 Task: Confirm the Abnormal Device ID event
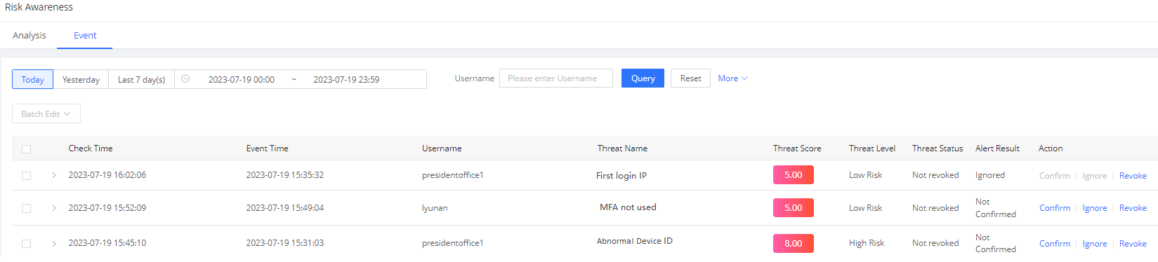coord(1055,244)
